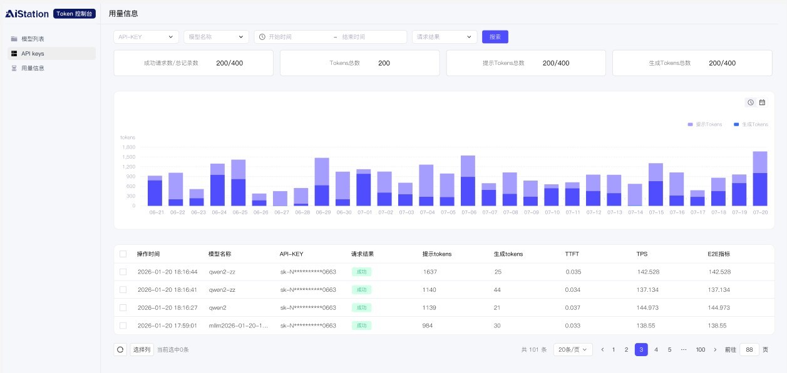The image size is (787, 373).
Task: Click the refresh icon below the table
Action: 120,350
